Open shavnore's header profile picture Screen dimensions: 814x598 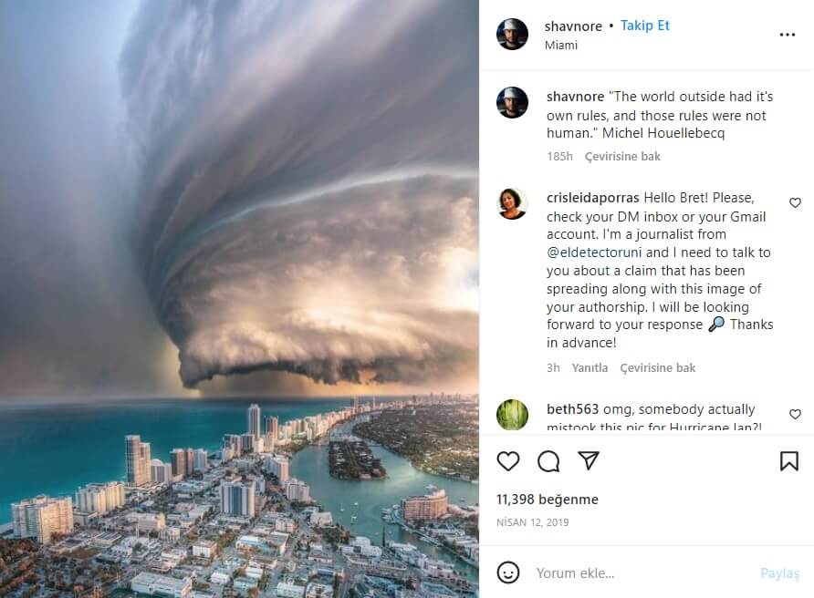[x=512, y=35]
